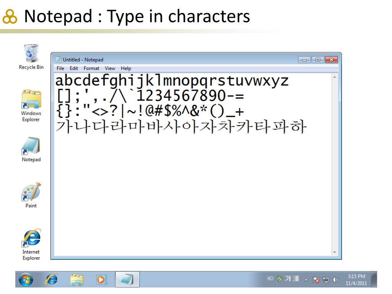Select the Internet Explorer desktop shortcut

point(31,245)
